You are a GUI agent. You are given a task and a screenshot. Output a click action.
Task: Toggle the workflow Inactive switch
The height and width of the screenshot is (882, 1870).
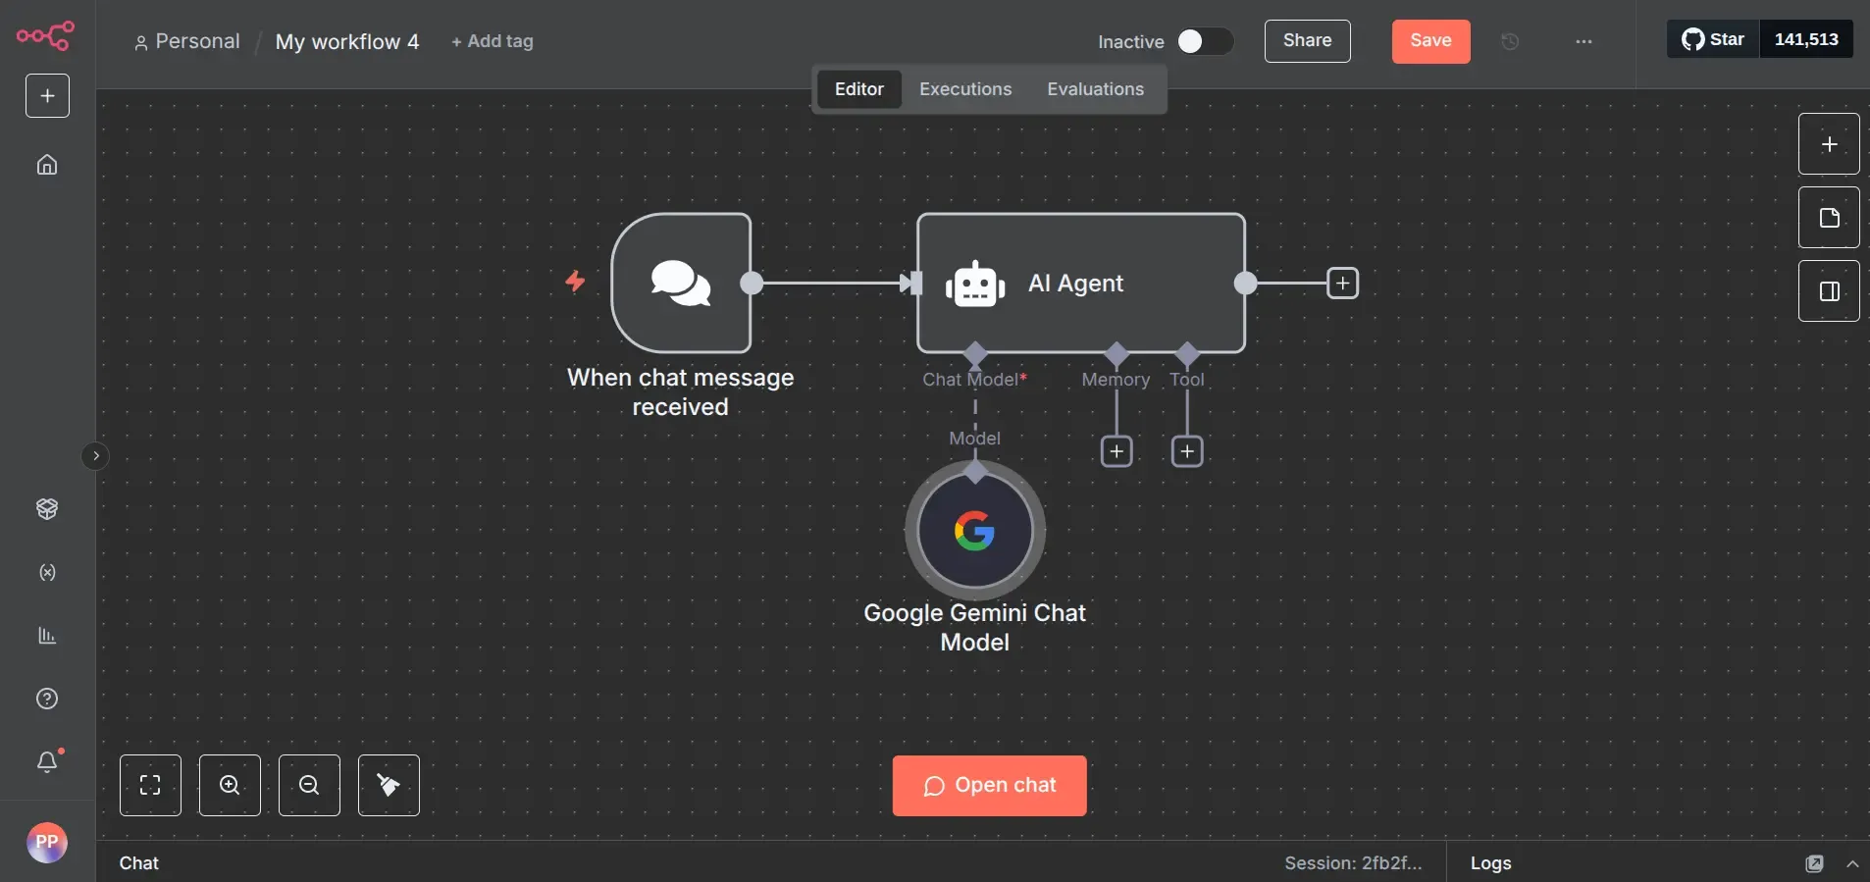coord(1204,41)
